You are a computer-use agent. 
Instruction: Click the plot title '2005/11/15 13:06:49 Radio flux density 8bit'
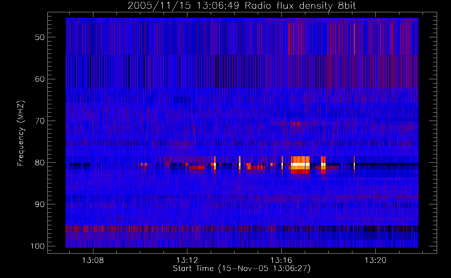pos(242,6)
